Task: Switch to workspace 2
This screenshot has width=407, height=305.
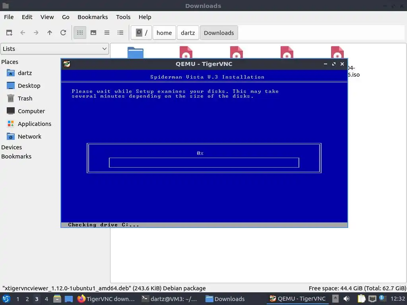Action: tap(27, 299)
